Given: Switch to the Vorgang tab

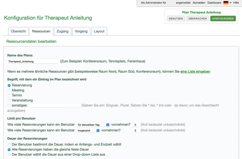Looking at the screenshot, I should [81, 31].
